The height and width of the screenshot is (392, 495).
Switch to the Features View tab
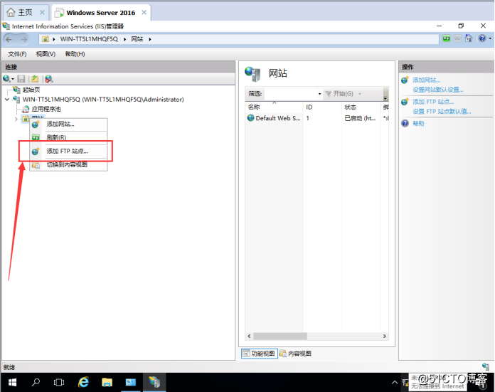(x=259, y=354)
